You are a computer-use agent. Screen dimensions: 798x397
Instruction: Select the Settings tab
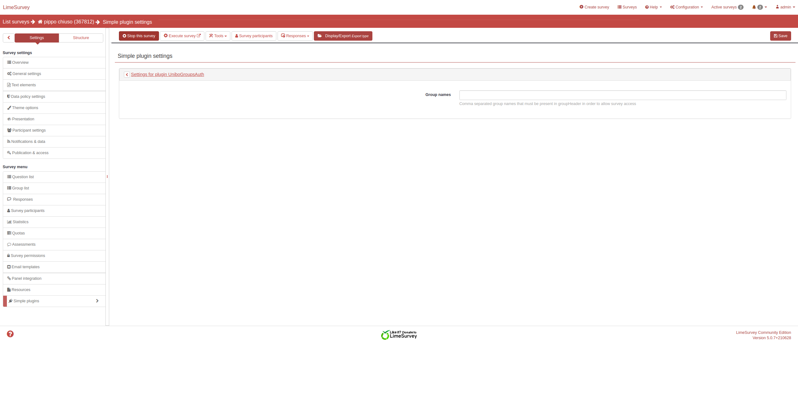click(37, 38)
